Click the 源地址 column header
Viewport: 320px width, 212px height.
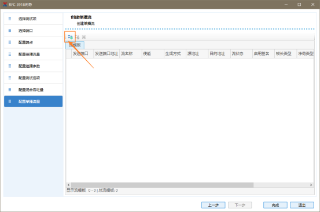[x=197, y=54]
